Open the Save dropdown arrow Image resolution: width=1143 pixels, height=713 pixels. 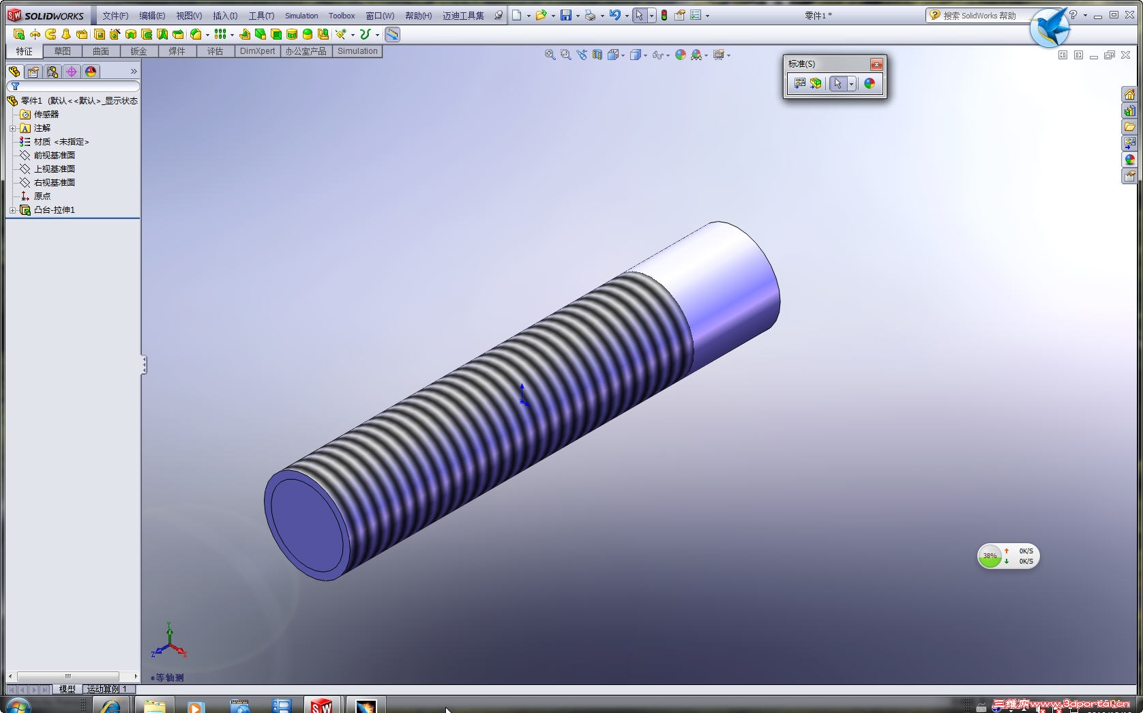pos(578,16)
